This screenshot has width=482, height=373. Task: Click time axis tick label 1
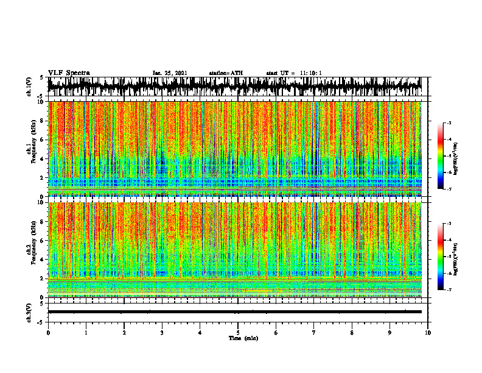[86, 333]
